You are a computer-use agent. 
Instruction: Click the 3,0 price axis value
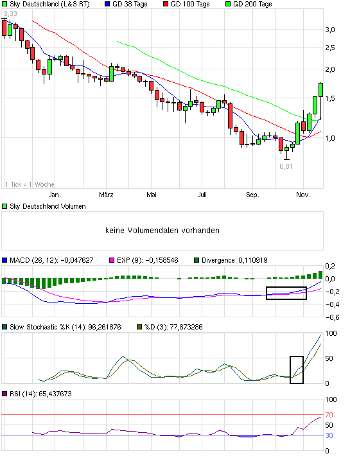330,30
